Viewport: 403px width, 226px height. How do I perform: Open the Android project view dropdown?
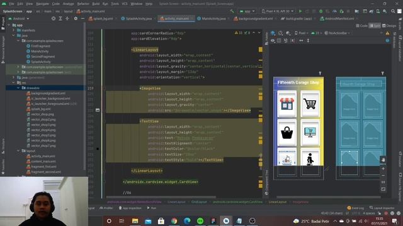click(x=19, y=19)
